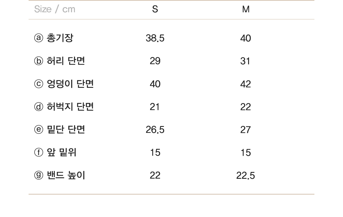Click the circled ⓓ marker beside 허벅지 단면
Viewport: 343px width, 217px height.
click(x=39, y=107)
